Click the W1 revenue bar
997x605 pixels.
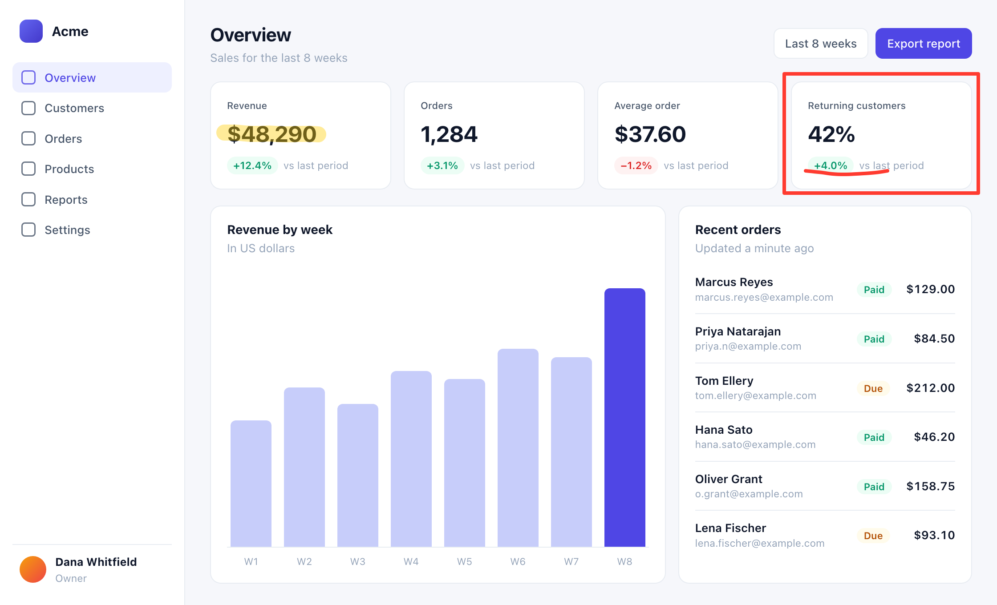point(251,484)
